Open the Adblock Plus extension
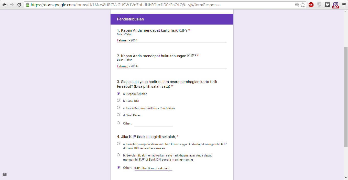Viewport: 348px width, 180px height. click(x=311, y=5)
